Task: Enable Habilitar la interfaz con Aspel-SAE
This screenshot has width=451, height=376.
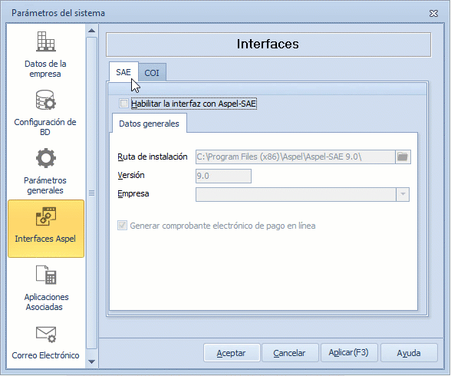Action: [x=123, y=104]
